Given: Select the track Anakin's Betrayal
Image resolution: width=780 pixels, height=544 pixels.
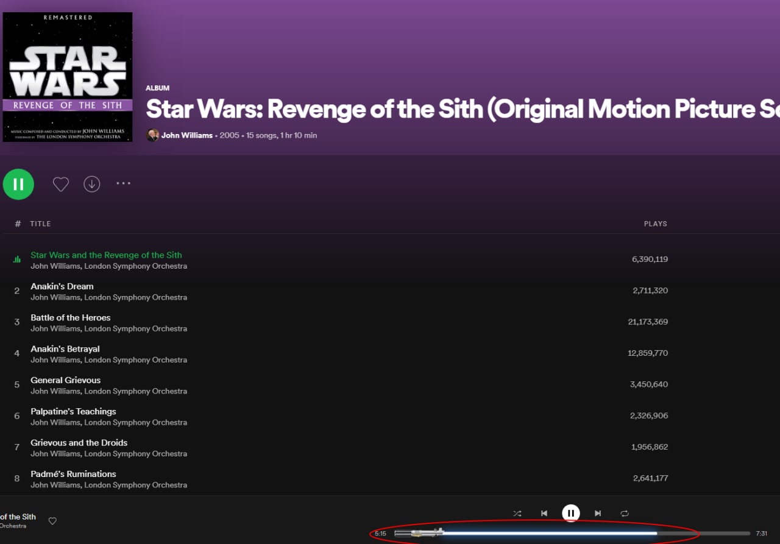Looking at the screenshot, I should [x=65, y=349].
